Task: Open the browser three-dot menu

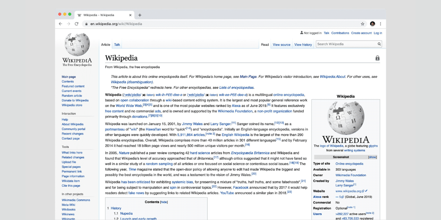Action: 380,24
